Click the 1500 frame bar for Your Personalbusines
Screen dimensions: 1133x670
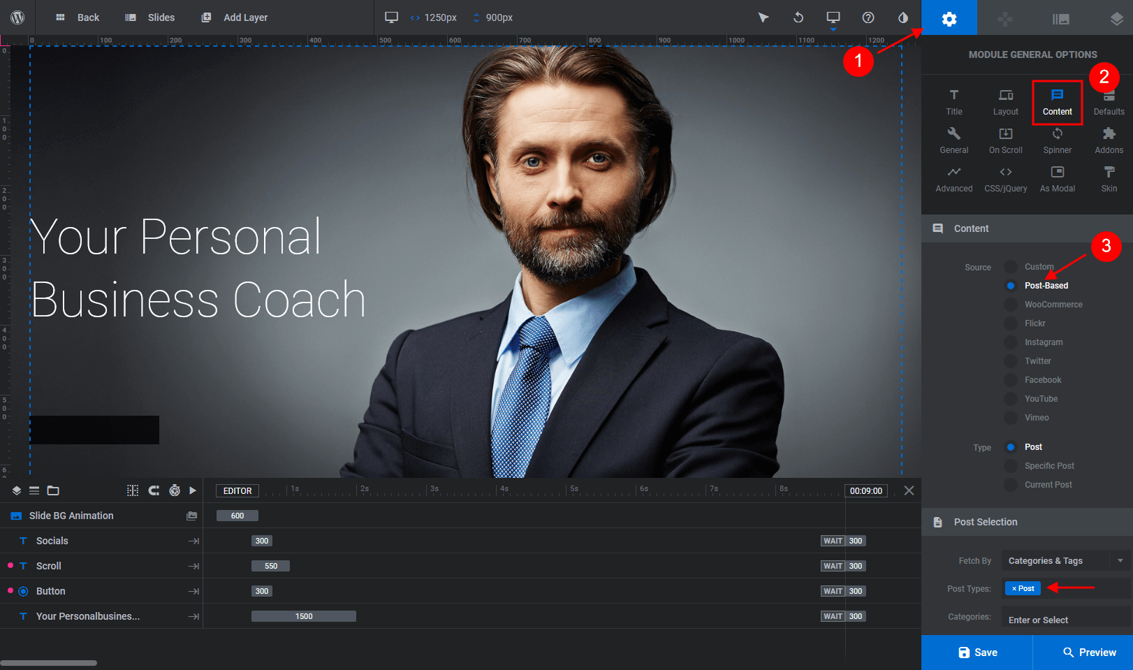coord(304,616)
